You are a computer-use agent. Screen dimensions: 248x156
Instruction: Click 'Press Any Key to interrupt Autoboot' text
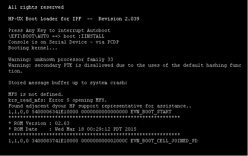click(x=60, y=30)
